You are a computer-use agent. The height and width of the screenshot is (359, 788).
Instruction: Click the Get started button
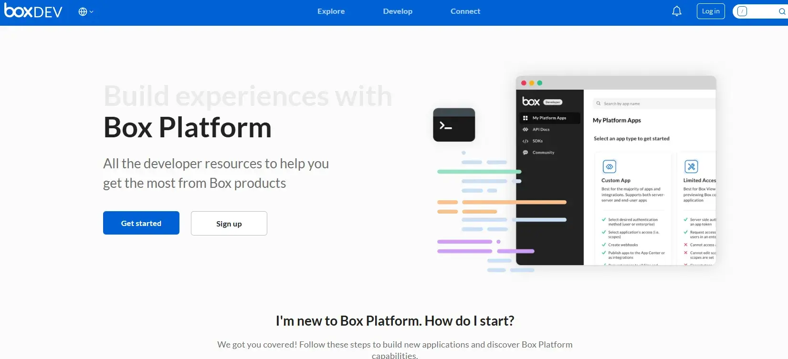tap(141, 223)
